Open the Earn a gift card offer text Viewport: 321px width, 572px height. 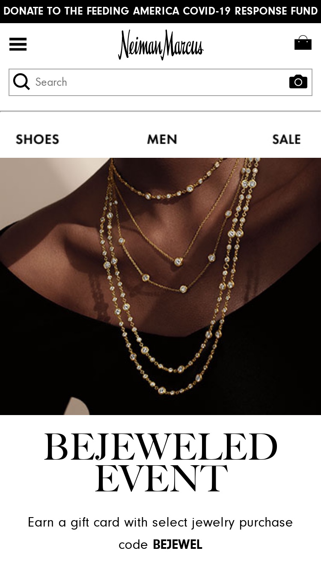tap(160, 522)
